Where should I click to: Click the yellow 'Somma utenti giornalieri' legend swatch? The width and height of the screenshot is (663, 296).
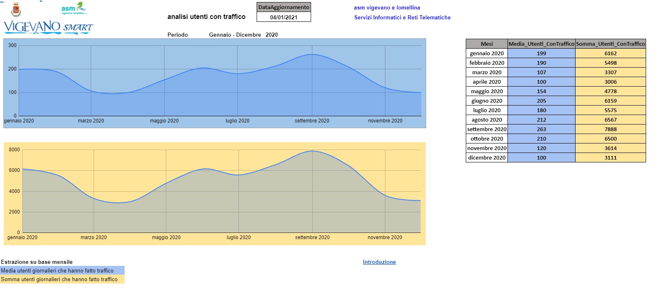[62, 279]
